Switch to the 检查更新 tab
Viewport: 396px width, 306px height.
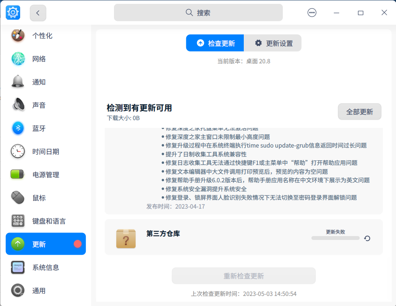tap(215, 43)
